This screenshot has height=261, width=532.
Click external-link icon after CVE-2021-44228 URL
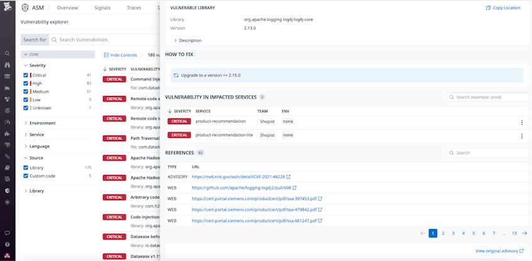(288, 177)
